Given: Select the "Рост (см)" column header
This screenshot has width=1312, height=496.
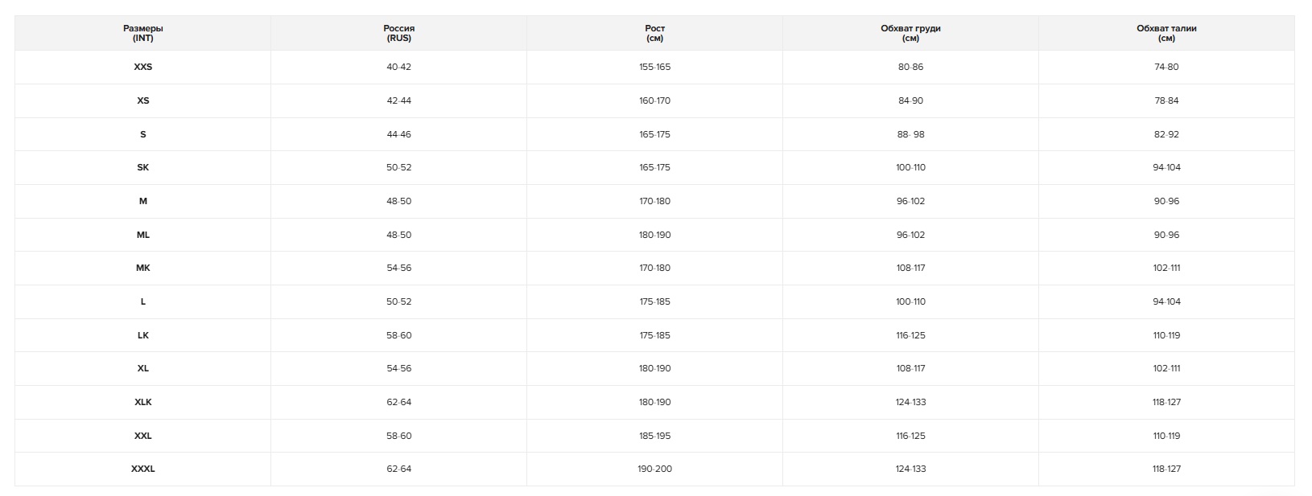Looking at the screenshot, I should tap(654, 33).
